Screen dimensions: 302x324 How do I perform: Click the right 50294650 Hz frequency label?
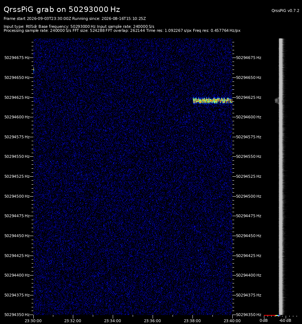[x=249, y=77]
